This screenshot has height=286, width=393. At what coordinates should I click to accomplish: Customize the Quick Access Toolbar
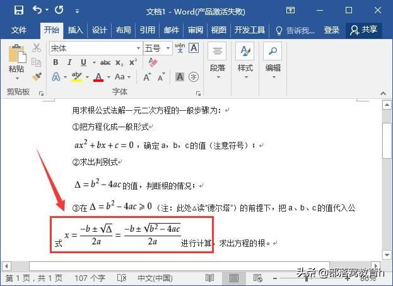tap(77, 11)
